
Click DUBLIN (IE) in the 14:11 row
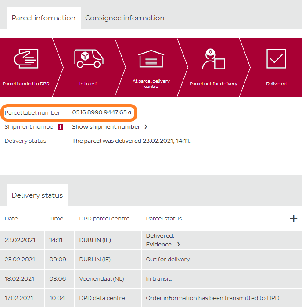pos(95,240)
